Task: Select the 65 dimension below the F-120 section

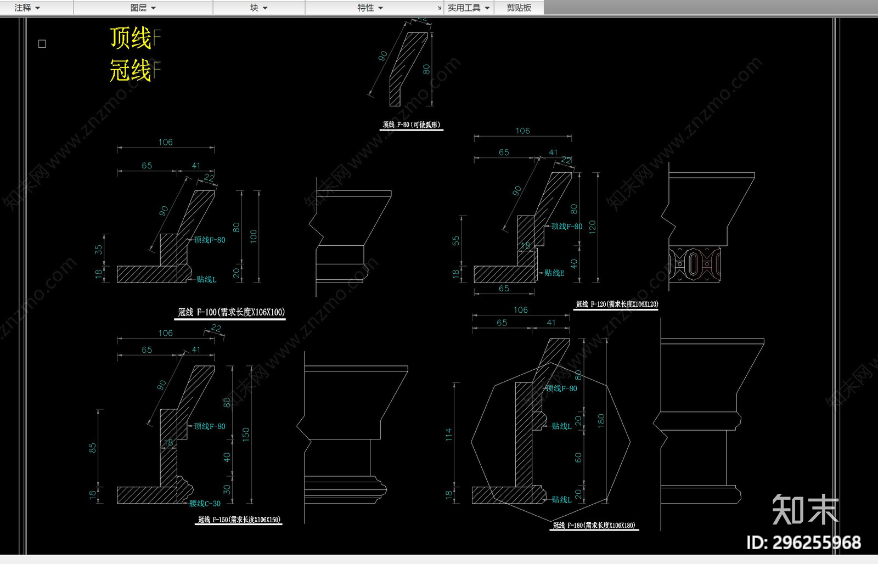Action: [504, 289]
